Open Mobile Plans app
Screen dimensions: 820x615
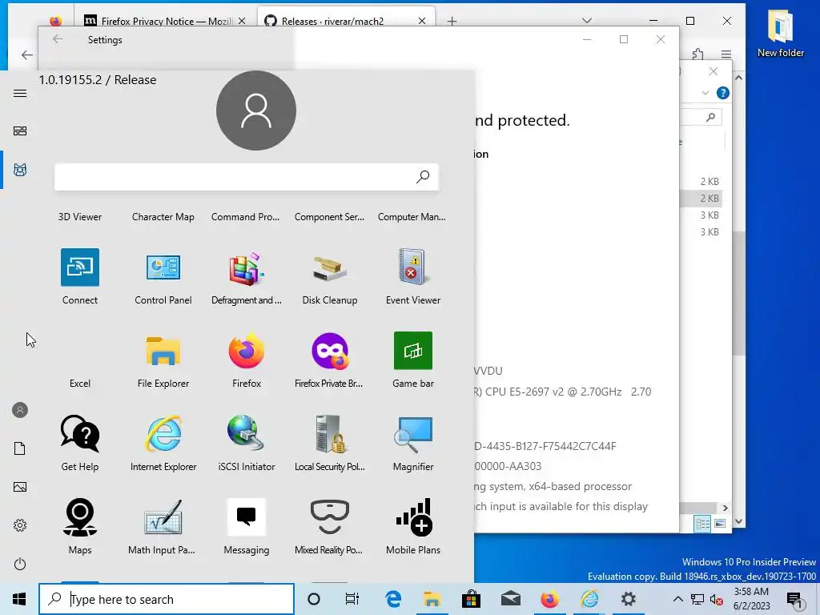click(x=412, y=526)
